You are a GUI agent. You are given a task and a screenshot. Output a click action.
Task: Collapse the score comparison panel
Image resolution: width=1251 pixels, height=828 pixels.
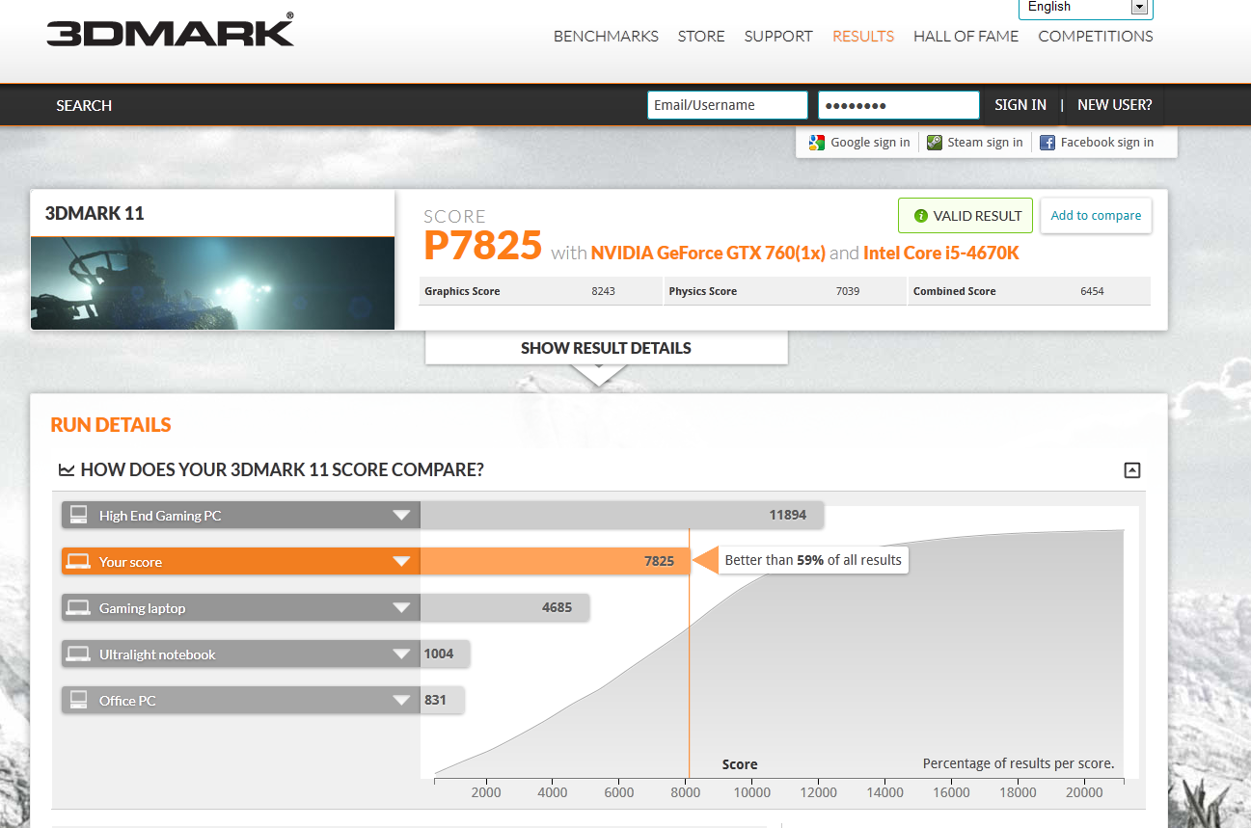pos(1131,469)
